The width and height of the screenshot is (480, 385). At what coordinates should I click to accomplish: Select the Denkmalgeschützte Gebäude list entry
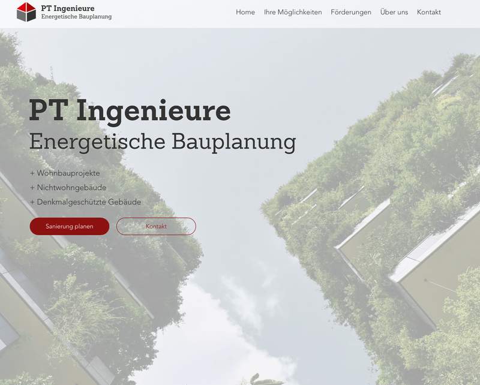(x=89, y=202)
